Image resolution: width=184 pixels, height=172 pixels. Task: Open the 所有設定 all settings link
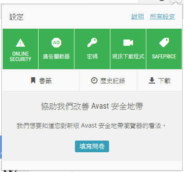162,17
